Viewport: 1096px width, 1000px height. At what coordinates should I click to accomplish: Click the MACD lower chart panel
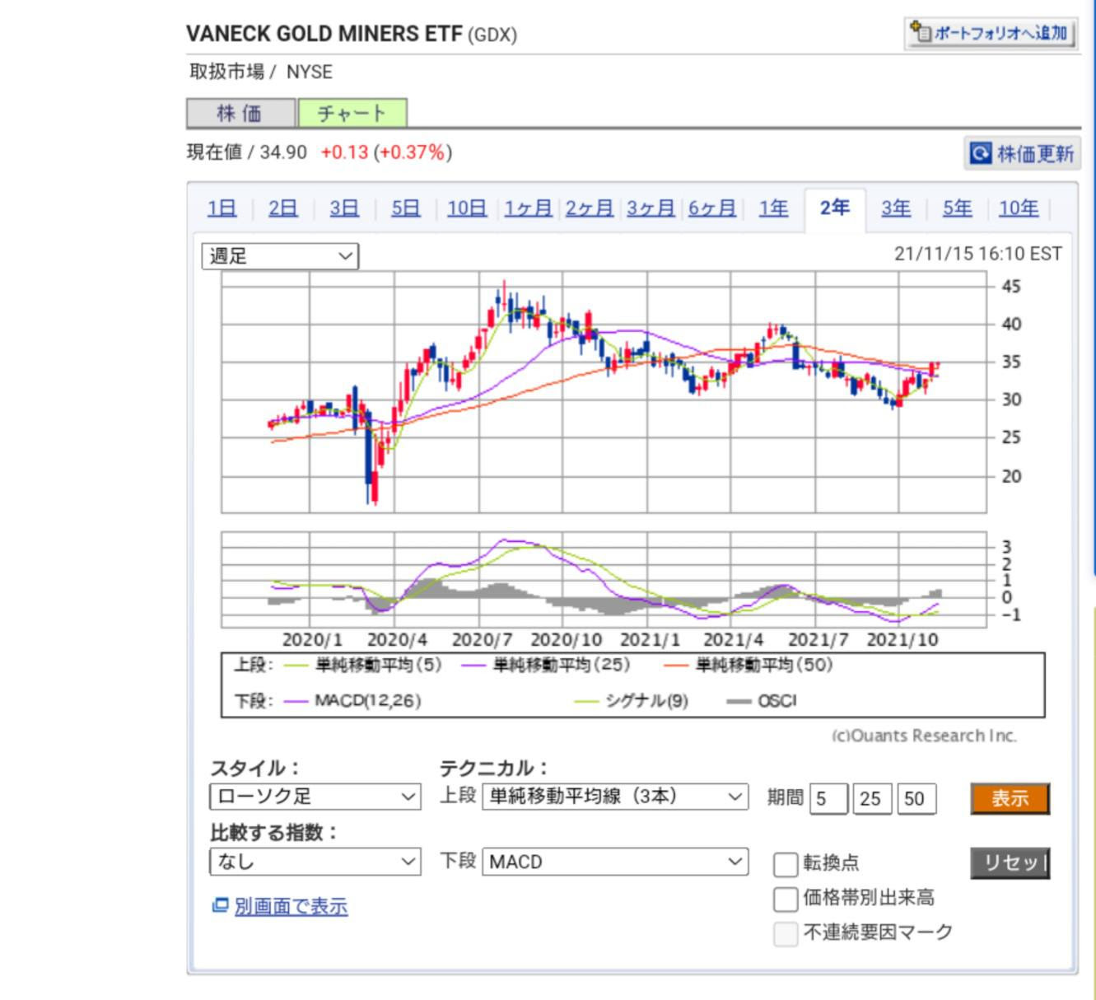point(604,580)
